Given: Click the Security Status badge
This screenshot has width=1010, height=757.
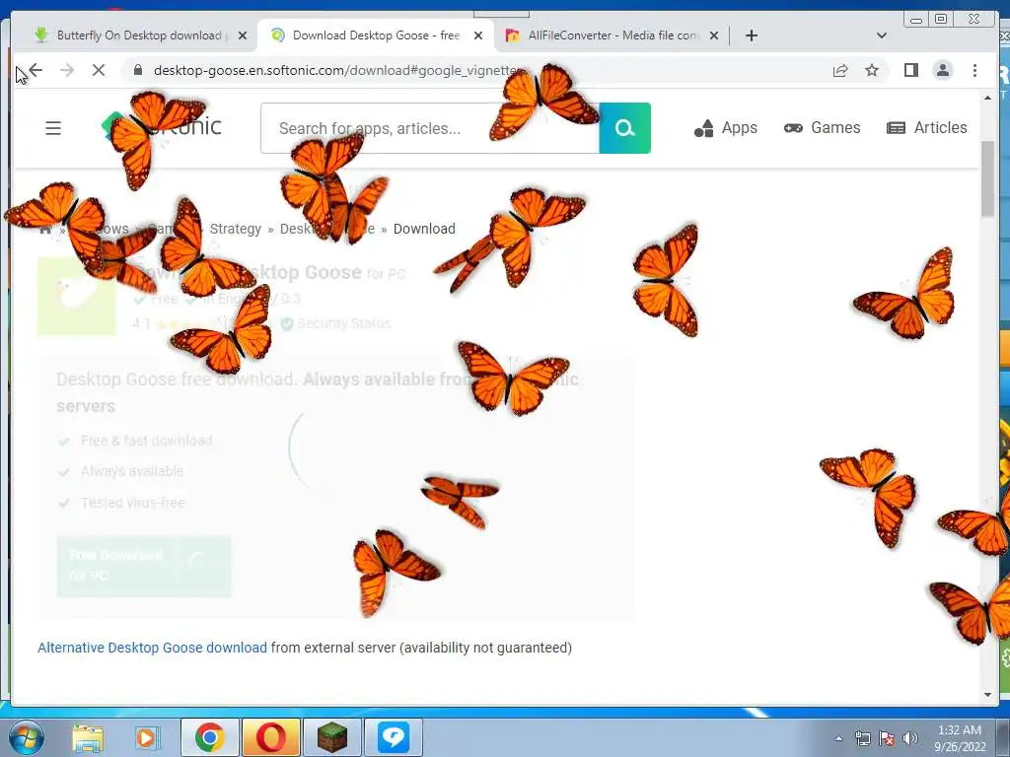Looking at the screenshot, I should tap(336, 323).
